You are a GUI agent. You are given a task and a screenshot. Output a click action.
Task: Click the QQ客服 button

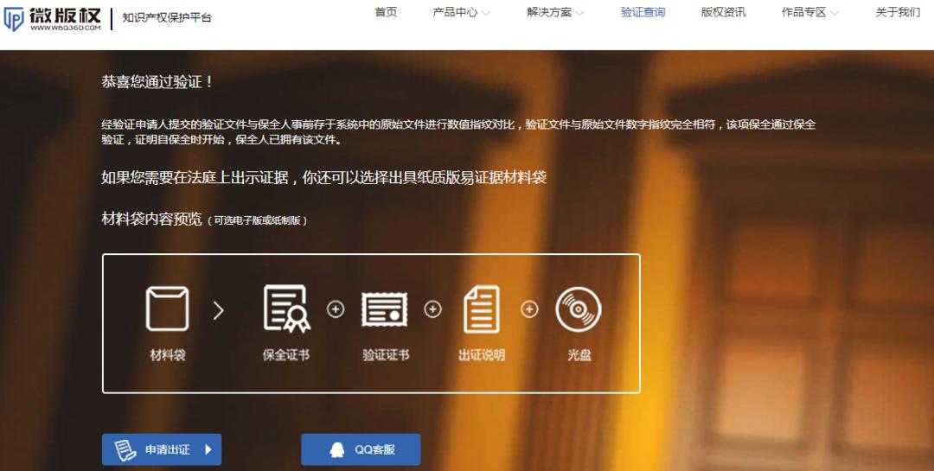[x=361, y=449]
